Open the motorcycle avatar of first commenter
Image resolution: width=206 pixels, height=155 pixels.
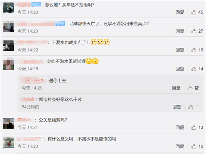(x=9, y=8)
